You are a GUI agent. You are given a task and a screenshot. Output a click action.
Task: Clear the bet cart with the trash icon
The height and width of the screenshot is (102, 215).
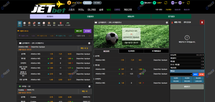[x=202, y=22]
